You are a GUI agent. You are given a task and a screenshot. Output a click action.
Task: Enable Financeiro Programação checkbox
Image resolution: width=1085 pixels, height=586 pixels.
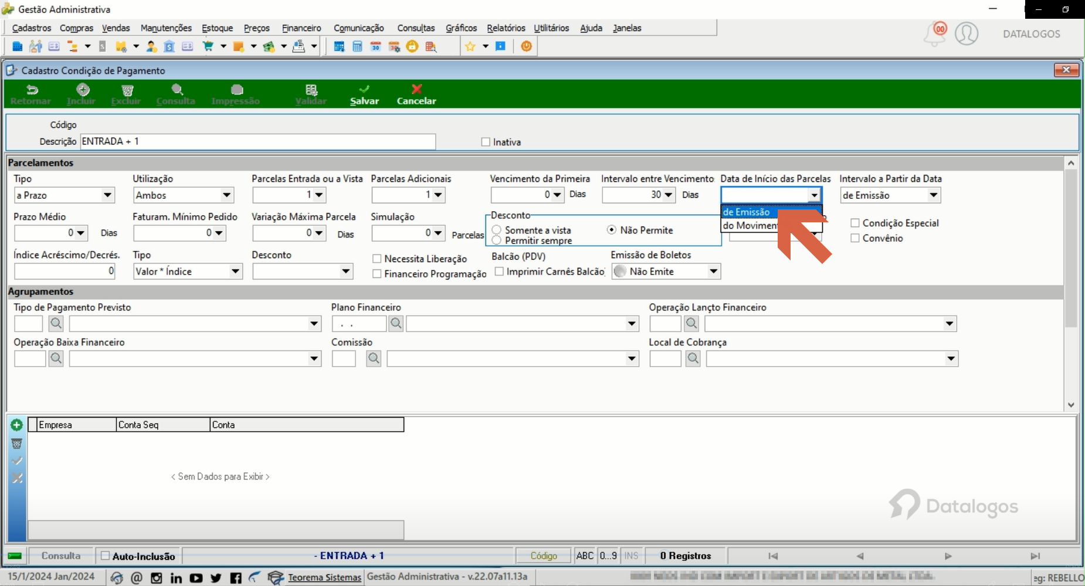377,274
